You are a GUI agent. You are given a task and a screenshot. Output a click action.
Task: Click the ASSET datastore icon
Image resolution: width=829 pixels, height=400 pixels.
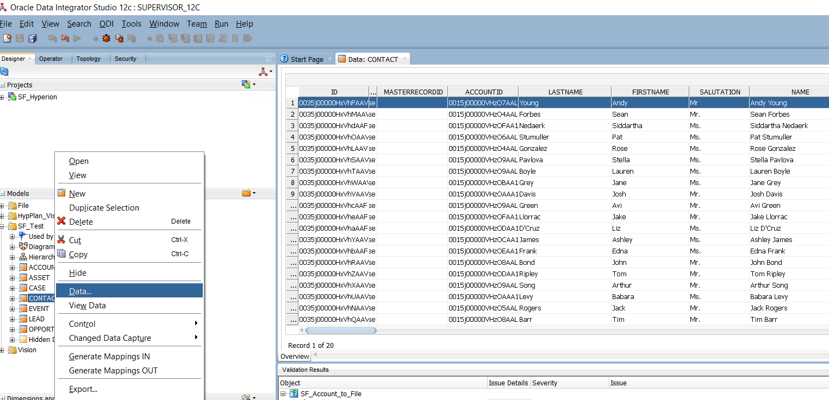pyautogui.click(x=23, y=278)
